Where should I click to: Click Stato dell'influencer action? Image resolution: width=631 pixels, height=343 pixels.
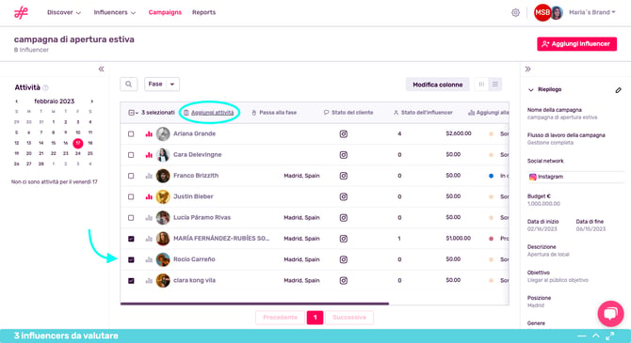tap(423, 113)
